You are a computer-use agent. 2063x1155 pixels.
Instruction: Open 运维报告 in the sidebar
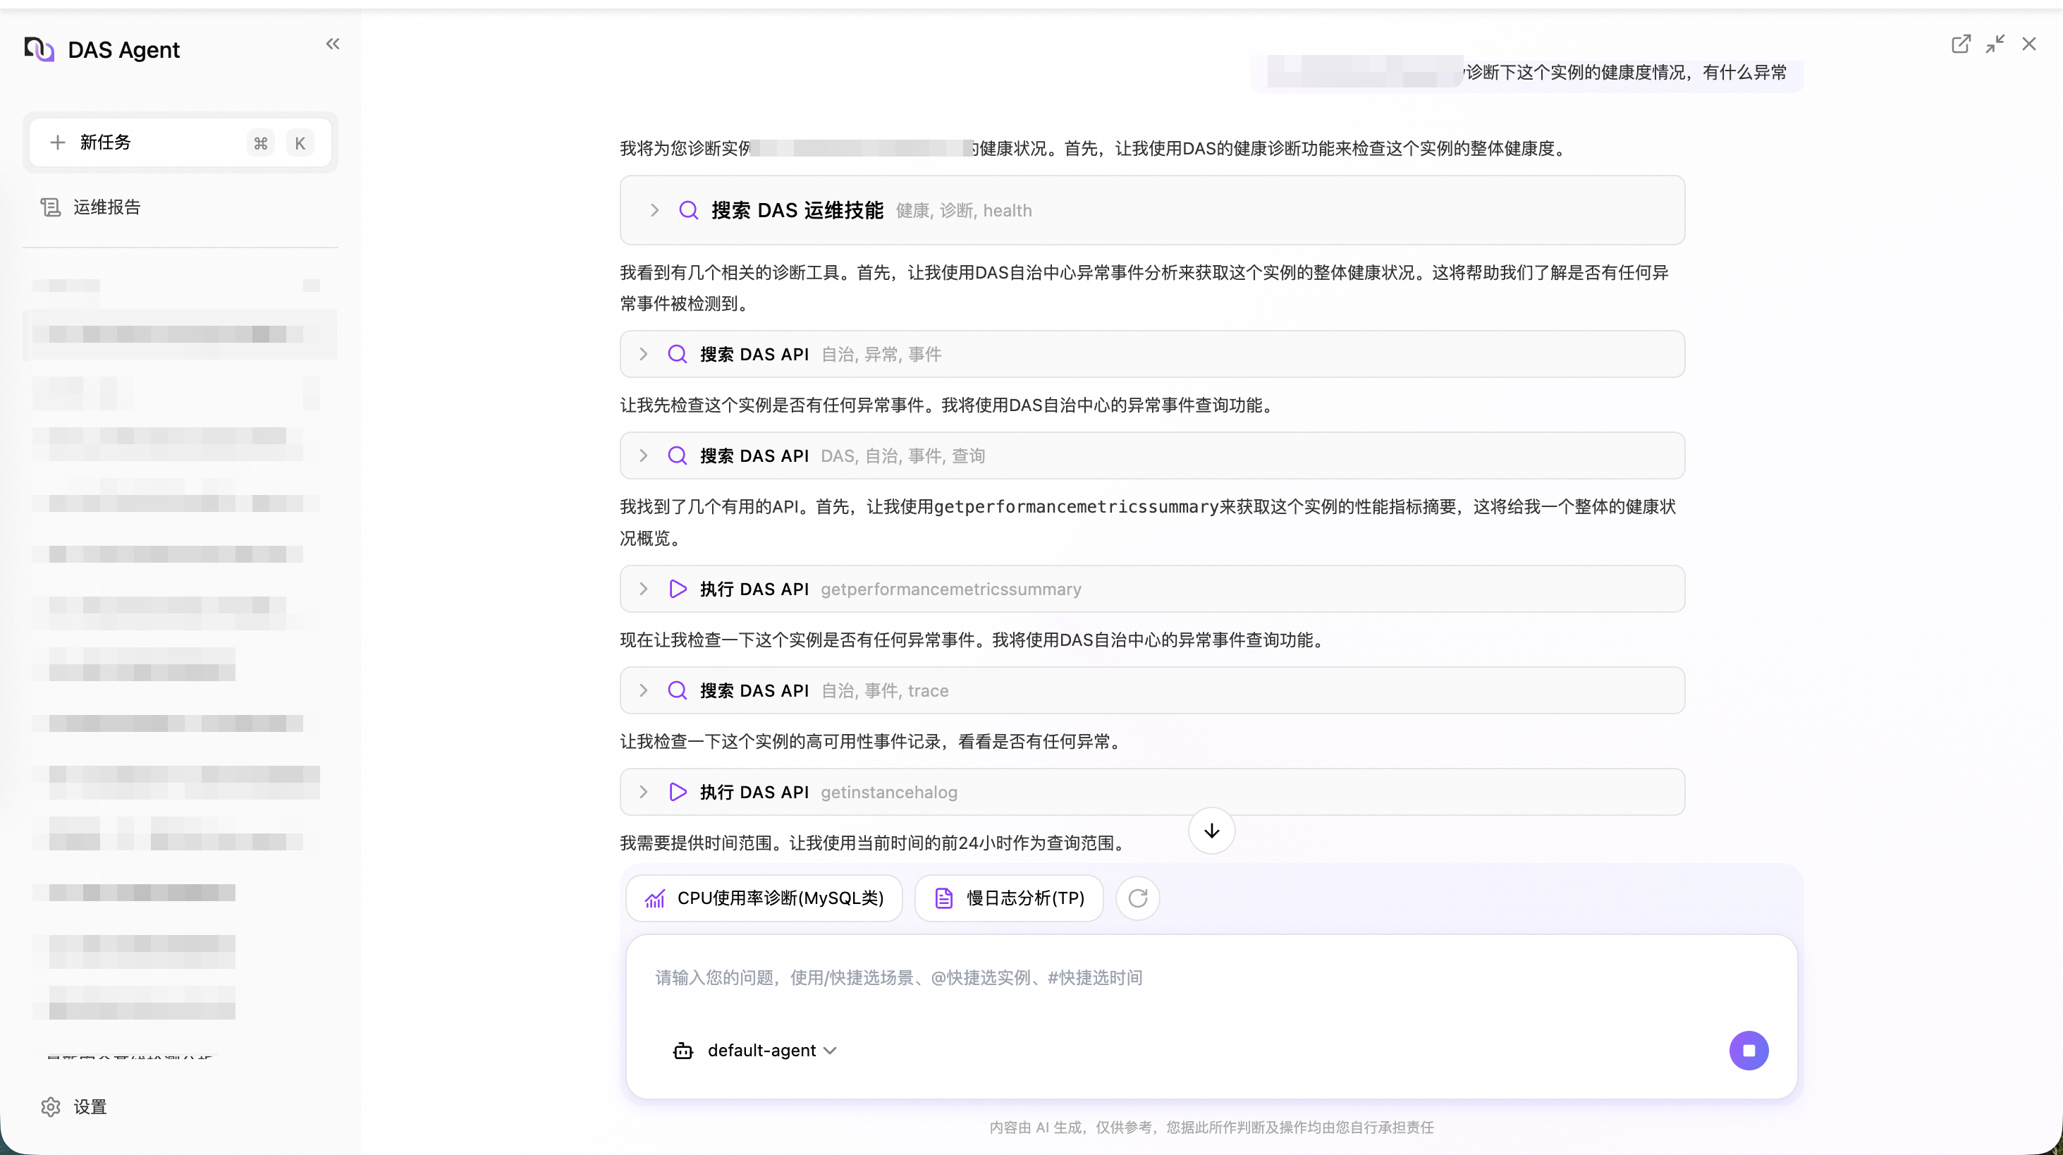point(106,207)
